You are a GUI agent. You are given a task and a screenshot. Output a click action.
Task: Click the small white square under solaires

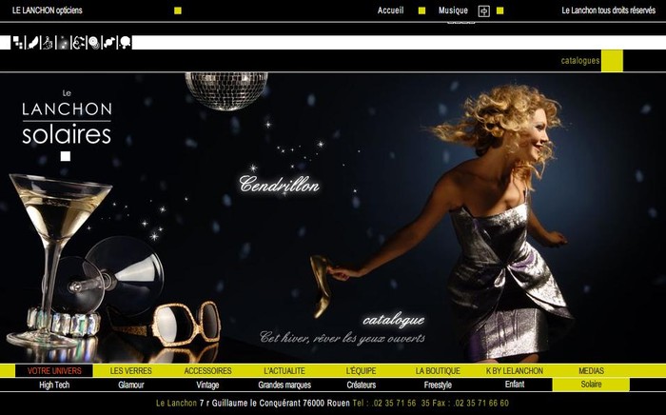click(66, 156)
